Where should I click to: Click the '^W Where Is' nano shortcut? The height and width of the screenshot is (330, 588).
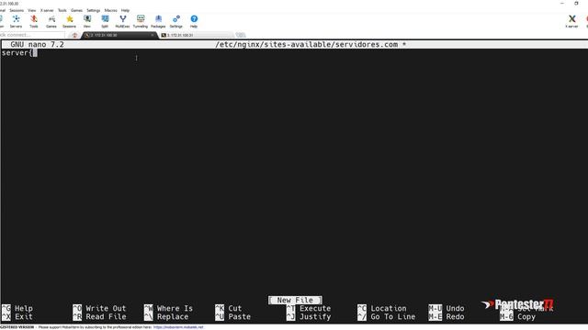[168, 308]
